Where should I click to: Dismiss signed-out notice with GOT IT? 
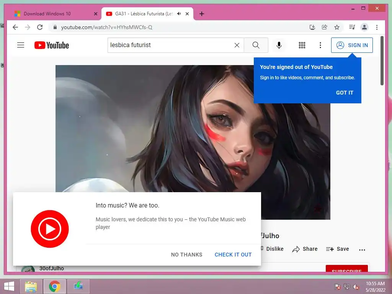tap(345, 93)
